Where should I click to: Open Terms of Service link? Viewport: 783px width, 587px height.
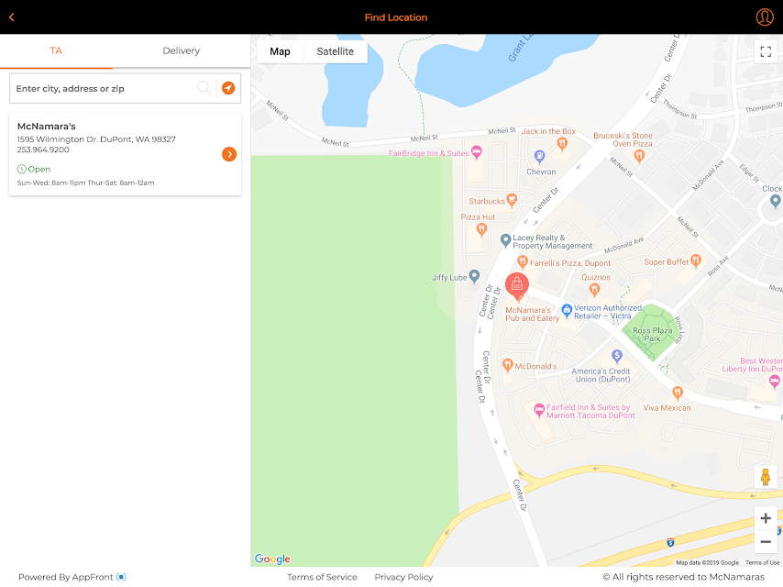coord(322,577)
